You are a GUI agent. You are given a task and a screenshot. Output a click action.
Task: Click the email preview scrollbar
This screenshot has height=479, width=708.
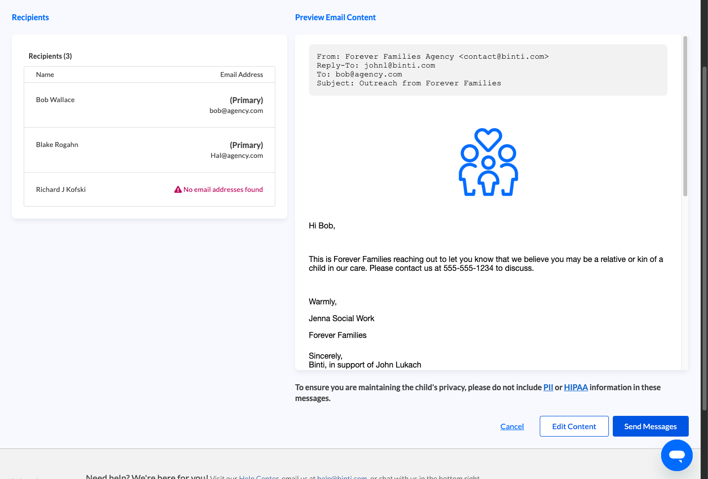point(685,116)
